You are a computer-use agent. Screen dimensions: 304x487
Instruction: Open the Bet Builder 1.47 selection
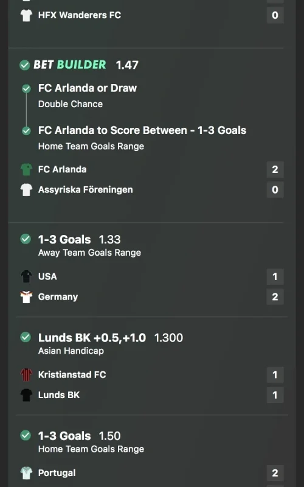point(86,65)
